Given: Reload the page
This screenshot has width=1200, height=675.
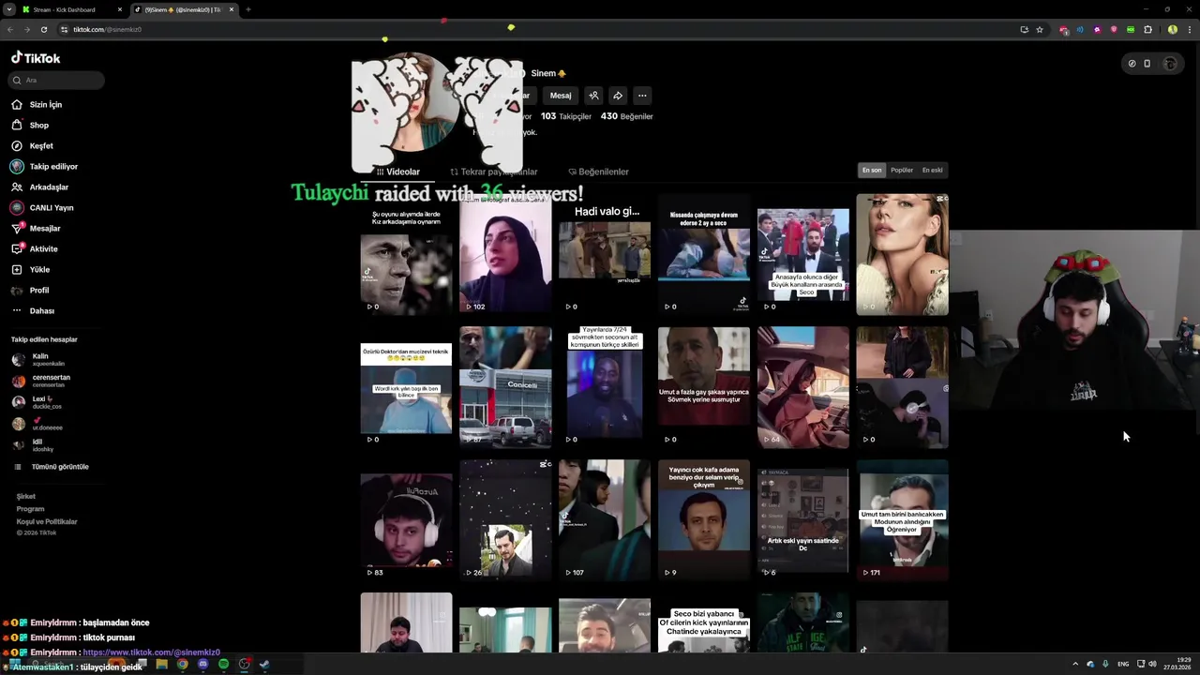Looking at the screenshot, I should point(43,29).
